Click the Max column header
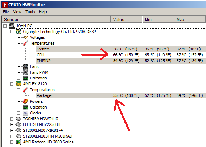The width and height of the screenshot is (206, 147). (x=190, y=19)
